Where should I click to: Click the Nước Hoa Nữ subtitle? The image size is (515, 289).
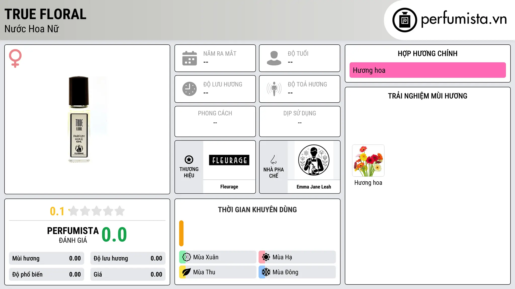click(32, 29)
